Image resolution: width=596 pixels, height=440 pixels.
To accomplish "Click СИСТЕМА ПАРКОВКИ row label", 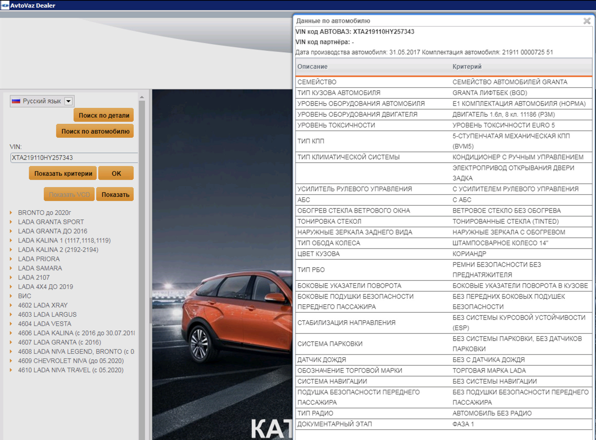I will (x=330, y=344).
